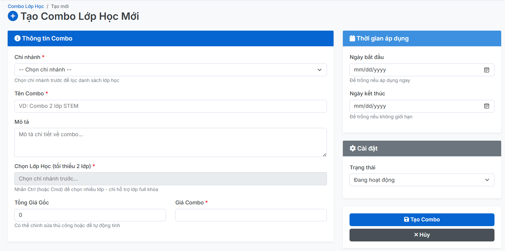Click the Ngày bắt đầu date field
This screenshot has width=505, height=251.
[414, 70]
